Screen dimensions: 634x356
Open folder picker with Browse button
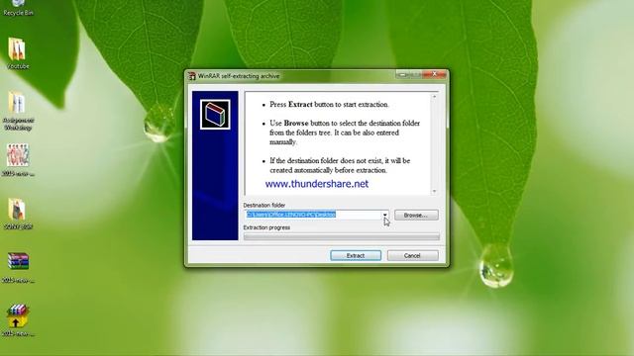click(416, 216)
